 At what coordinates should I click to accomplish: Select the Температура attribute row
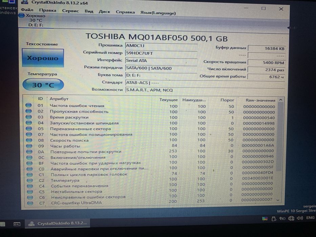(x=151, y=179)
